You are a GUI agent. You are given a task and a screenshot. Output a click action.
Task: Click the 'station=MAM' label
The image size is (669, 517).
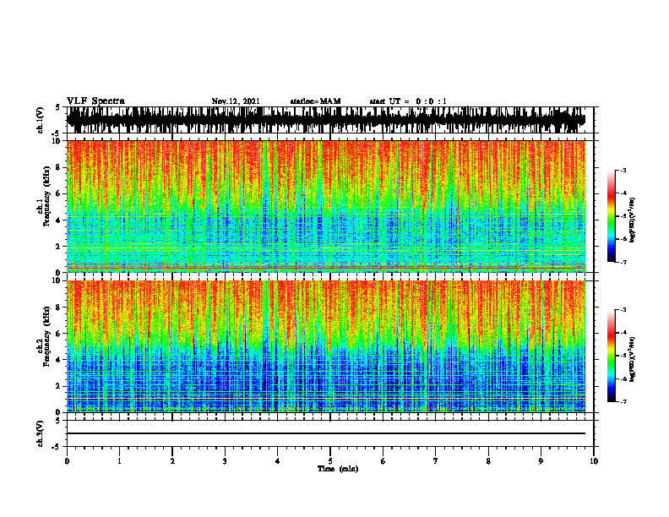[315, 101]
